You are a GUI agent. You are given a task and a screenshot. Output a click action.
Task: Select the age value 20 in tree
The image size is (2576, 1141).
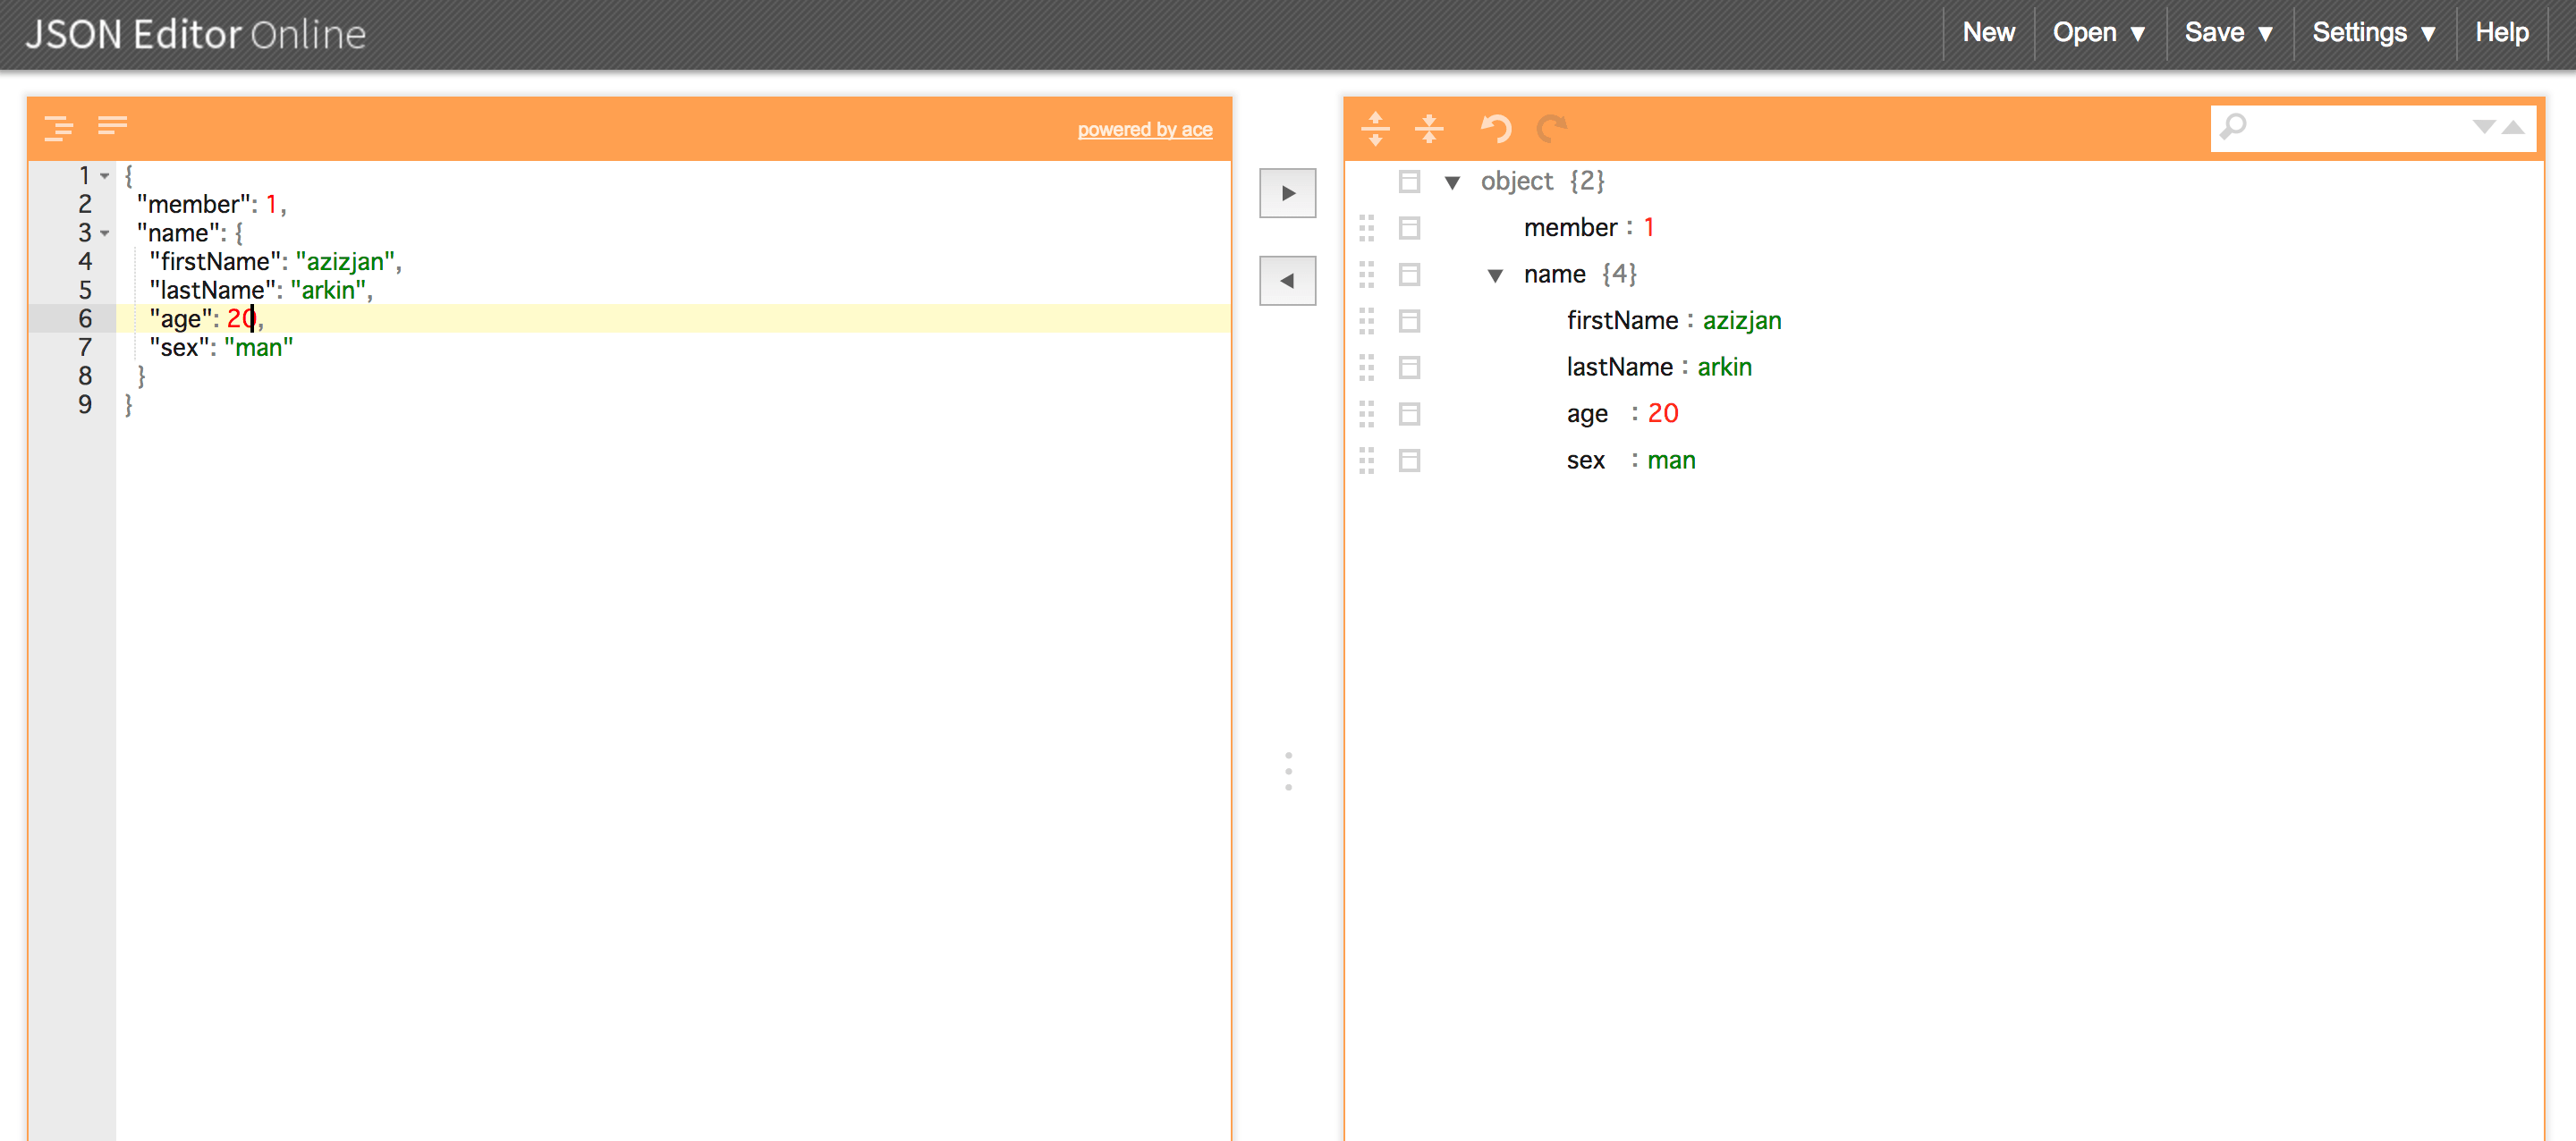tap(1663, 414)
